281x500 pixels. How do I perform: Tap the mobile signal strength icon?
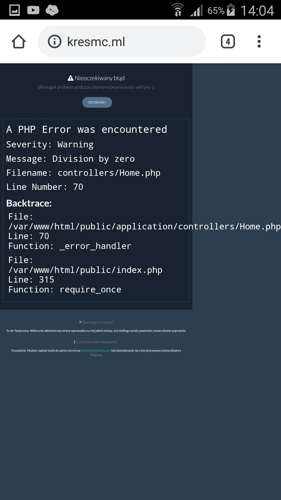[197, 10]
